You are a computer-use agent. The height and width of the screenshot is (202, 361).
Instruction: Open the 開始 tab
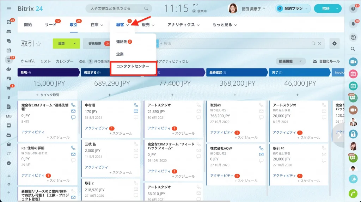(x=28, y=25)
